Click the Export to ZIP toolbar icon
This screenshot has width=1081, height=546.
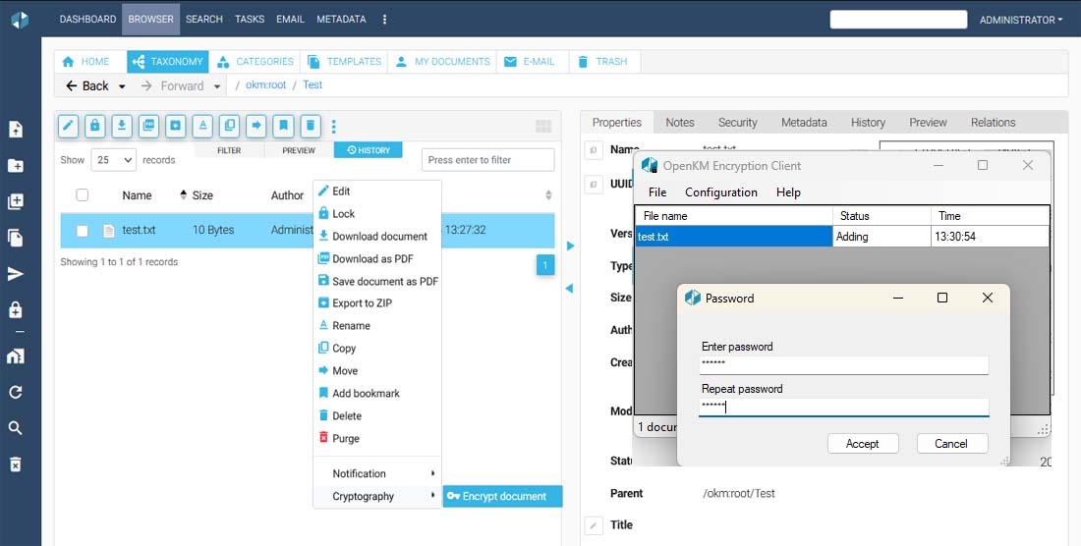point(175,126)
